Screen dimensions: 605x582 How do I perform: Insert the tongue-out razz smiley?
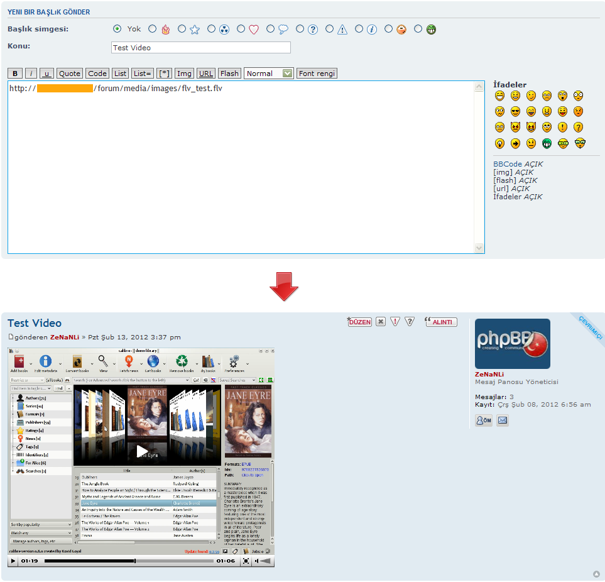click(562, 111)
